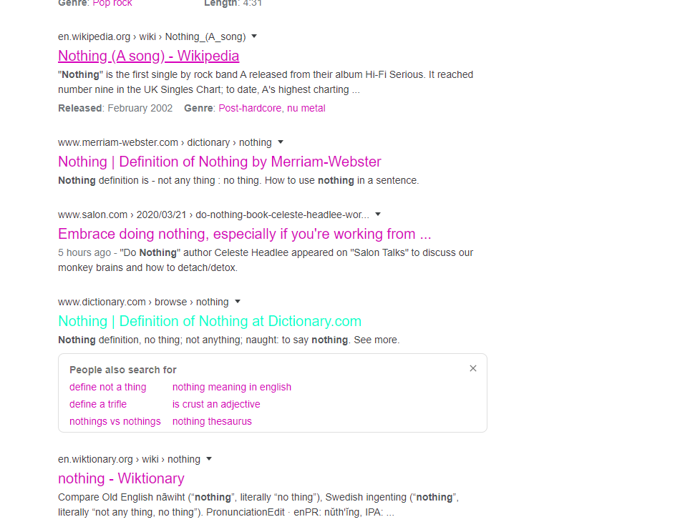
Task: Click the 'Pop rock' genre link
Action: click(x=112, y=4)
